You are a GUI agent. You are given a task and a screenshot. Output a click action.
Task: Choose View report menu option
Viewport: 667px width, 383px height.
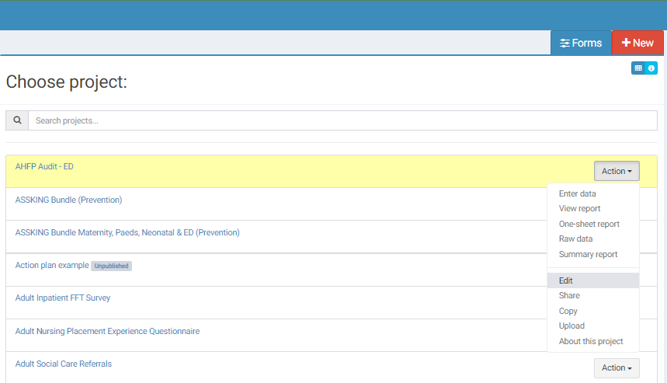tap(579, 208)
